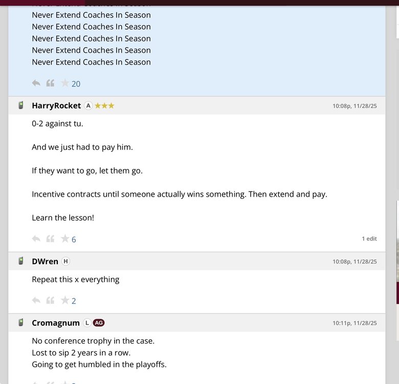
Task: Click the mobile phone icon beside HarryRocket
Action: pyautogui.click(x=21, y=105)
